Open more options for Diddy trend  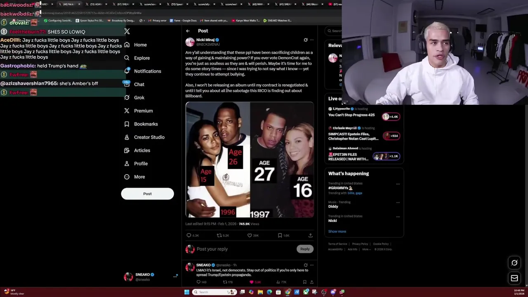(398, 203)
